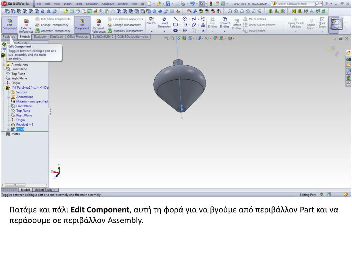This screenshot has width=352, height=264.
Task: Select the Corner Rectangle sketch tool
Action: 176,25
